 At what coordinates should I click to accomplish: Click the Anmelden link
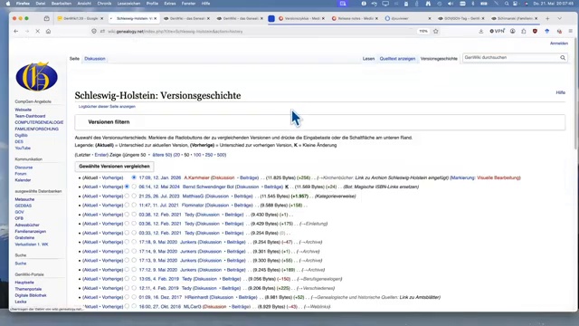(x=559, y=43)
